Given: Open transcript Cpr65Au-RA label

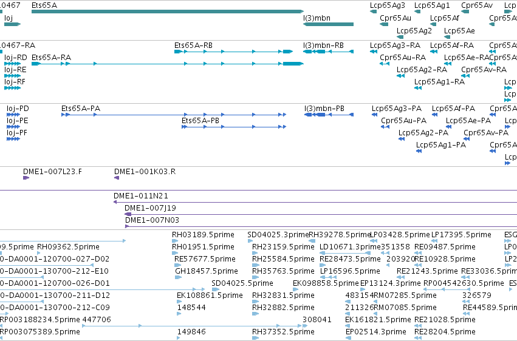Looking at the screenshot, I should pyautogui.click(x=403, y=57).
